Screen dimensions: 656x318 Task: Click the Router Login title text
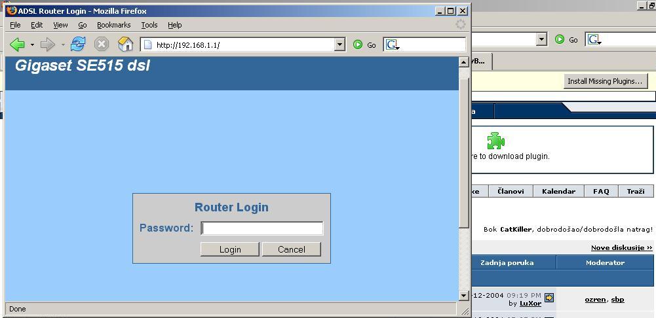(x=231, y=207)
